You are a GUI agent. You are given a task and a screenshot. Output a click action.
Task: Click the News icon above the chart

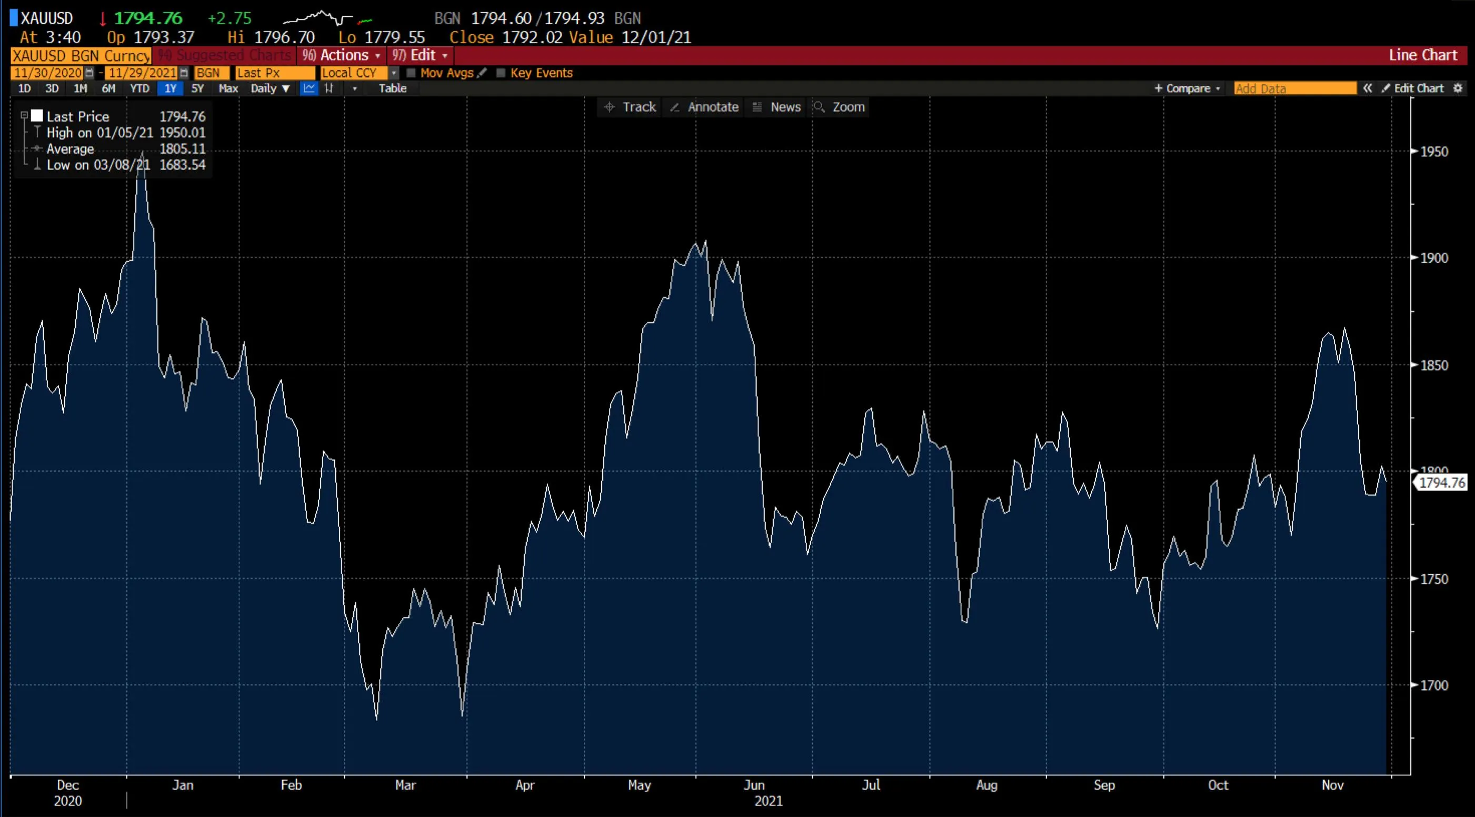776,107
